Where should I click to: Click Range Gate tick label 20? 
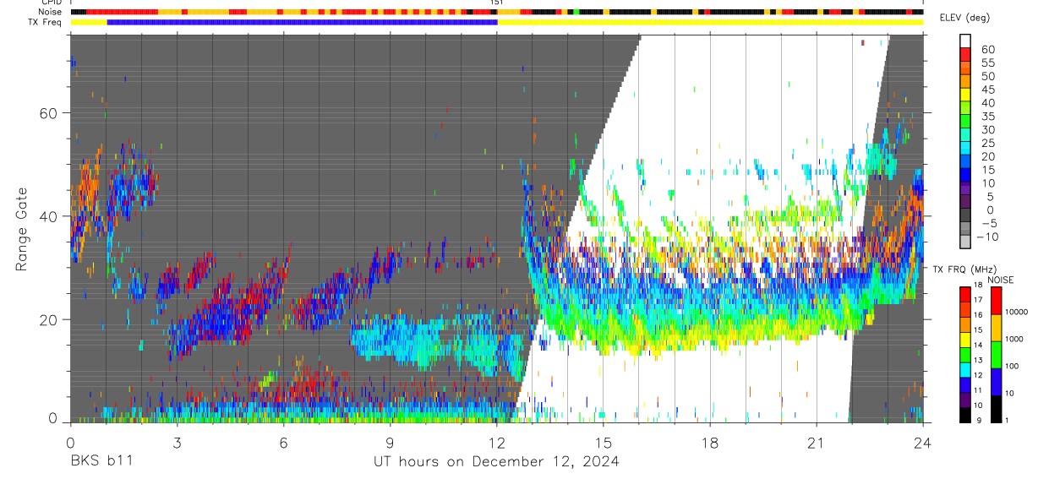pos(48,319)
